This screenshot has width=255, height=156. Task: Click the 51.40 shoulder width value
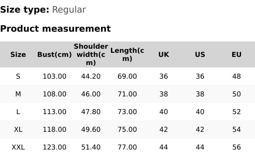(91, 147)
